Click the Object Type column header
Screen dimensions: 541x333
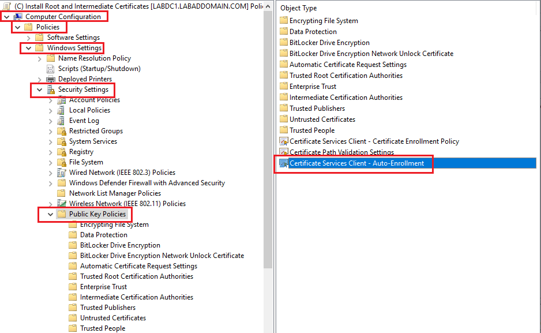(x=298, y=8)
